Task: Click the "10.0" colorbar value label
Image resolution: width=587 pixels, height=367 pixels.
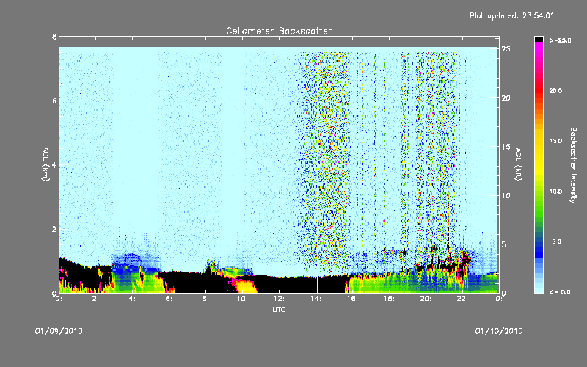Action: point(555,191)
